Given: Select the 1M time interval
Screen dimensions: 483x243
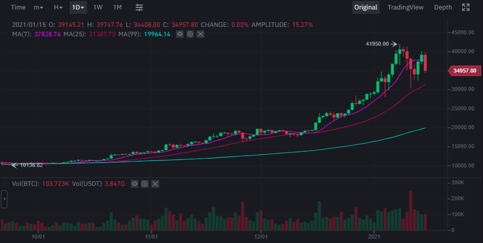Looking at the screenshot, I should point(117,7).
